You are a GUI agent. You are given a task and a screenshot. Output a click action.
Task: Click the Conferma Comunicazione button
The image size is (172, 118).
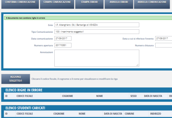(20, 2)
